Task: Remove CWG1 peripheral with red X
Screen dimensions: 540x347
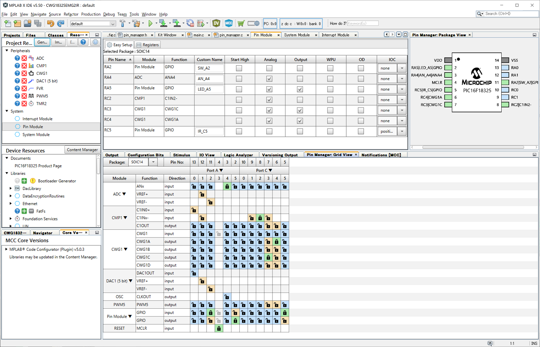Action: pos(24,73)
